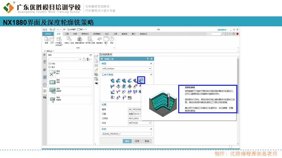Click the help question mark in dialog title
The width and height of the screenshot is (282, 158).
click(148, 59)
